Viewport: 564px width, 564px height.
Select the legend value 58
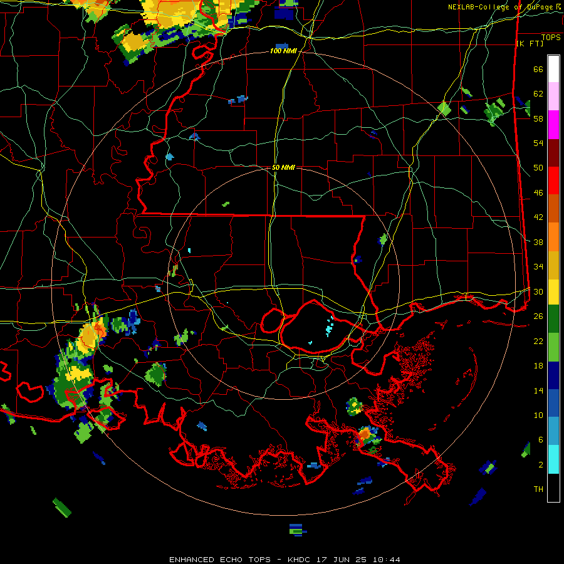[x=538, y=118]
